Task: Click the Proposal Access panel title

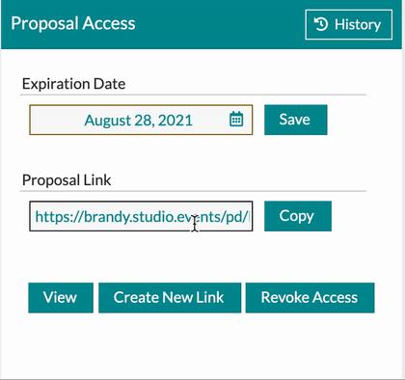Action: pos(73,24)
